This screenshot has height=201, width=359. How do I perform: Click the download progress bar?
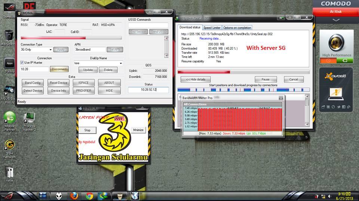(243, 72)
